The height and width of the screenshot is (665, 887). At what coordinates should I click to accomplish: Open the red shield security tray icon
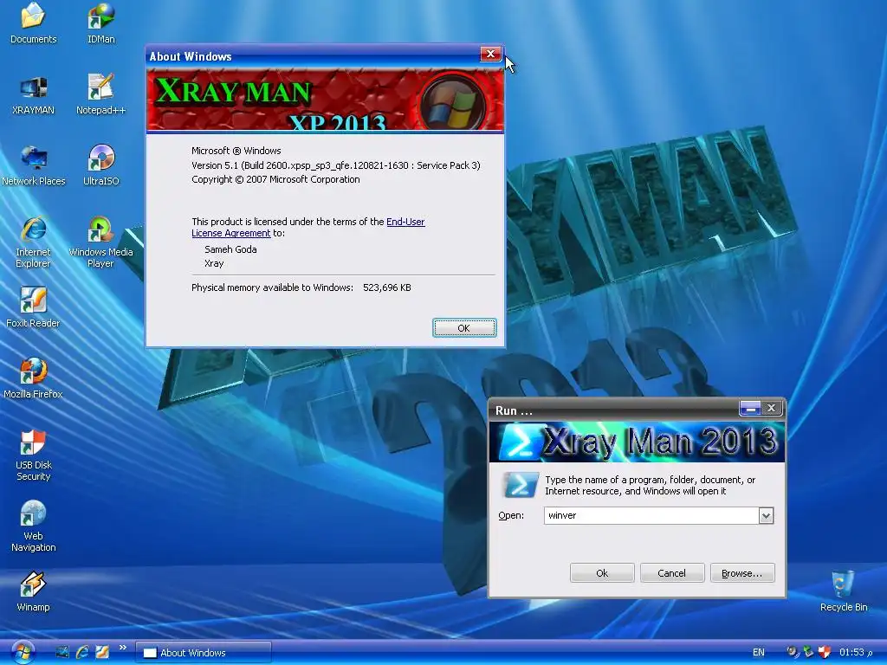(x=824, y=652)
